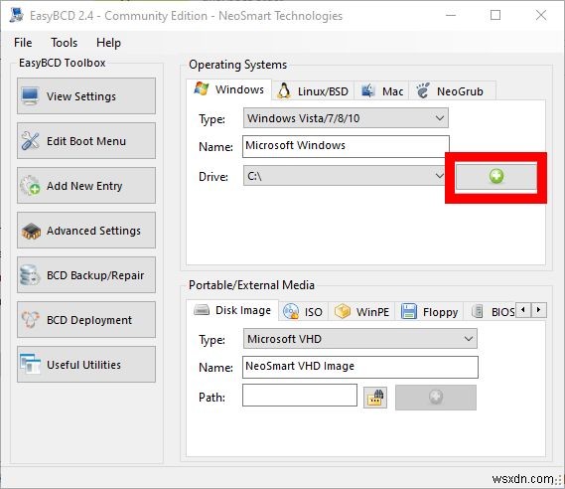The height and width of the screenshot is (489, 565).
Task: Click the greyed add disk image button
Action: coord(436,397)
